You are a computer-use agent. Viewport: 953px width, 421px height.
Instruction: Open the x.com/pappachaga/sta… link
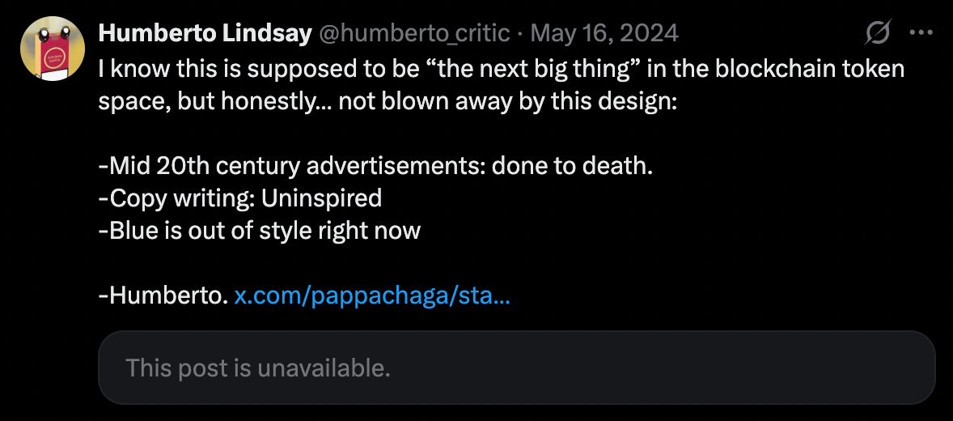pos(372,296)
